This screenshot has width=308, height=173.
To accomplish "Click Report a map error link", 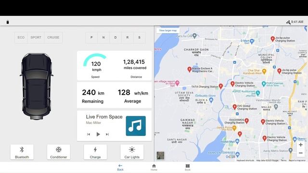I will pos(297,161).
